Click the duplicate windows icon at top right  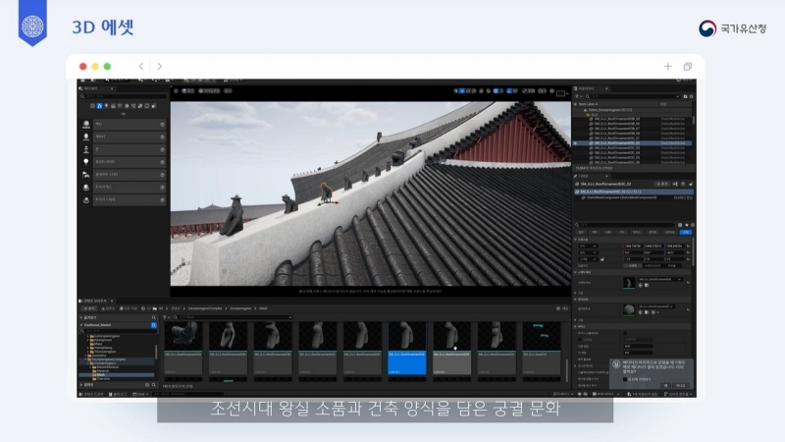pyautogui.click(x=688, y=66)
